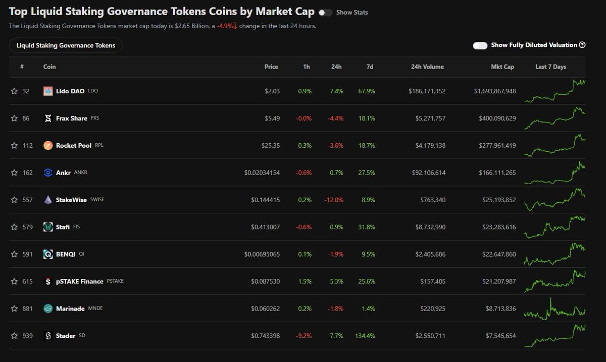Click the Rocket Pool coin logo
Screen dimensions: 606x362
(48, 146)
